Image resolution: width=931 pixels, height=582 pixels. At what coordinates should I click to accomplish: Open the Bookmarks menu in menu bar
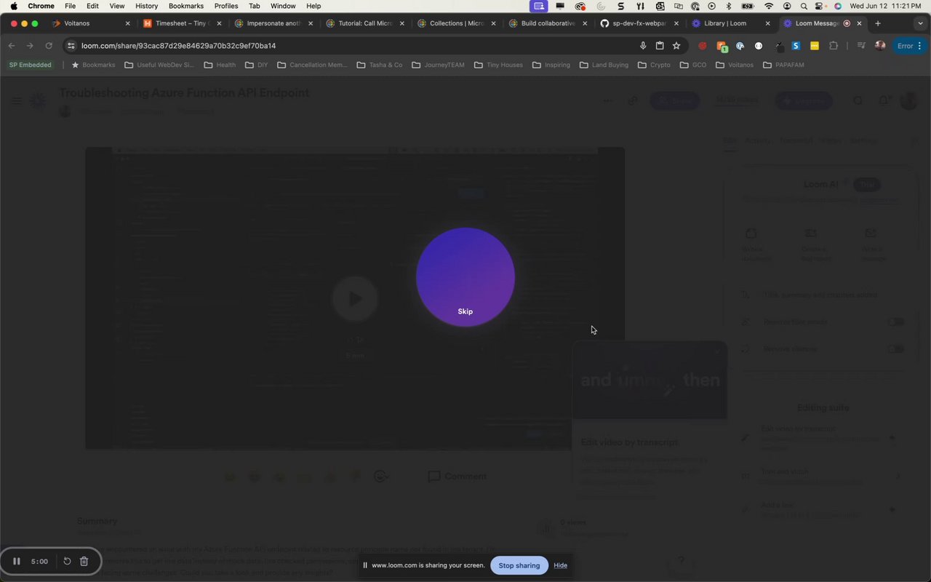[x=186, y=6]
